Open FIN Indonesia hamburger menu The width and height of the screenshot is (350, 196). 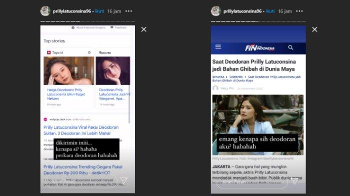point(218,47)
